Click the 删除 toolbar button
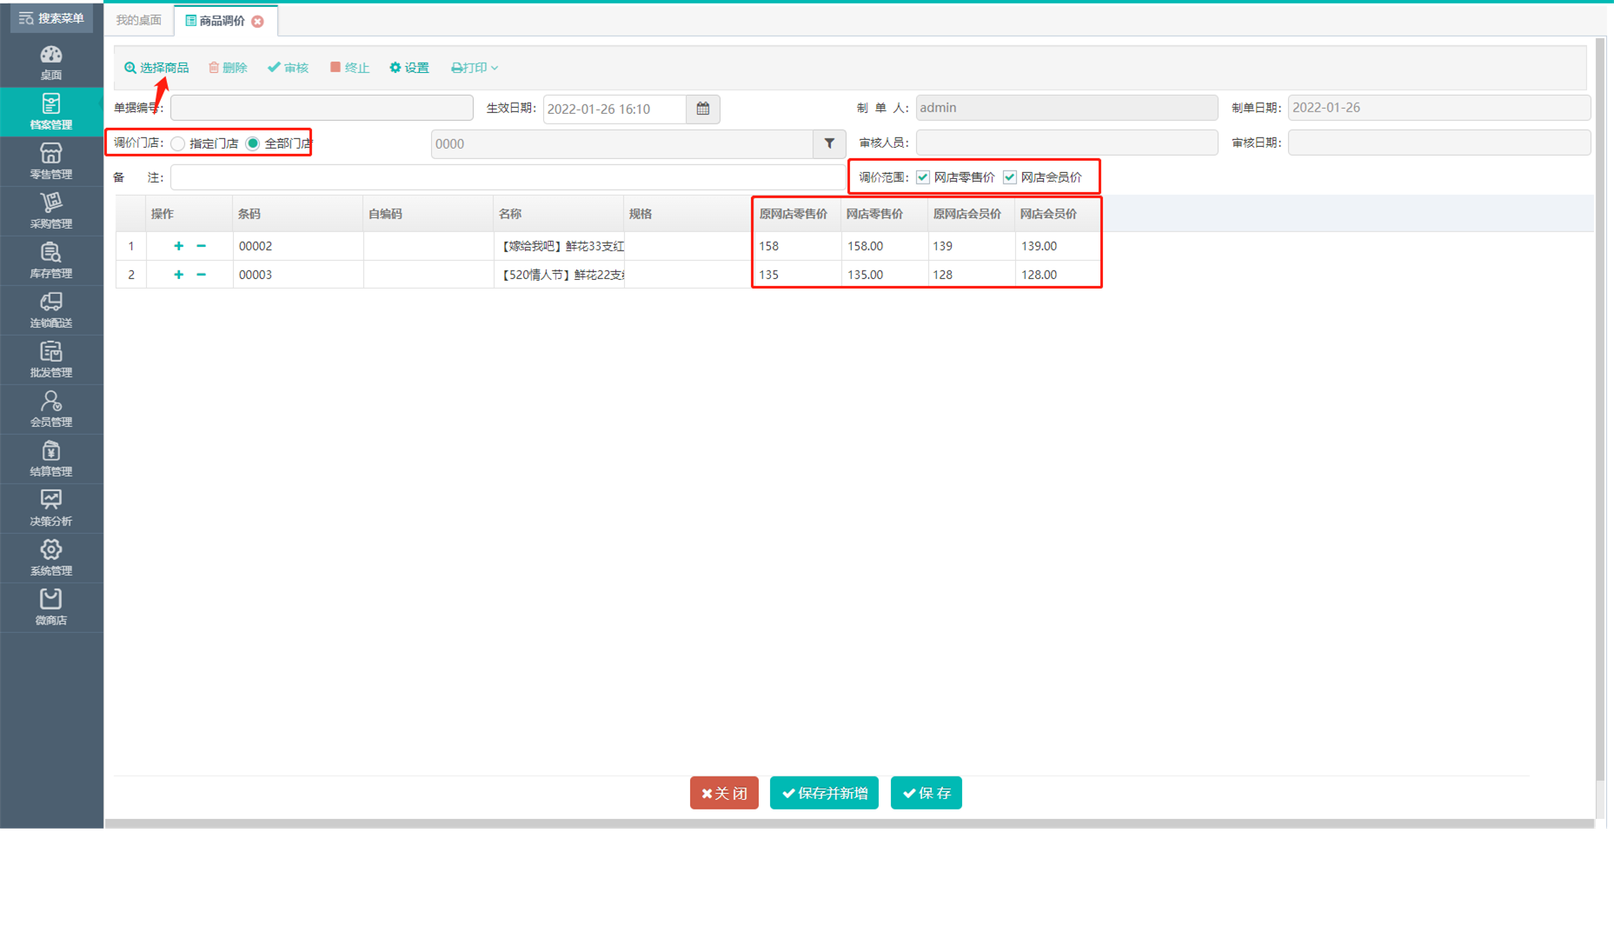Viewport: 1614px width, 939px height. (228, 68)
